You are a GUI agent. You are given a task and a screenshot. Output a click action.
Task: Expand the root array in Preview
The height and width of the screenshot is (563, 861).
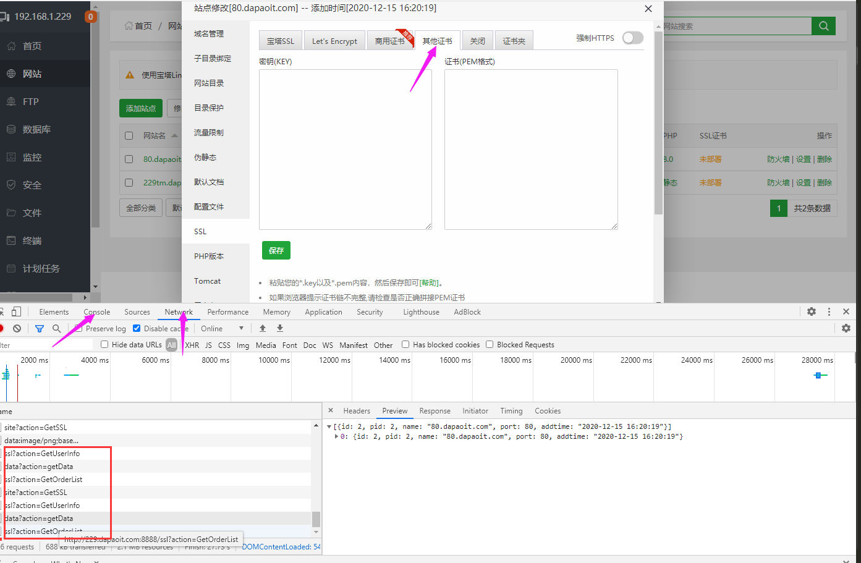click(x=329, y=426)
